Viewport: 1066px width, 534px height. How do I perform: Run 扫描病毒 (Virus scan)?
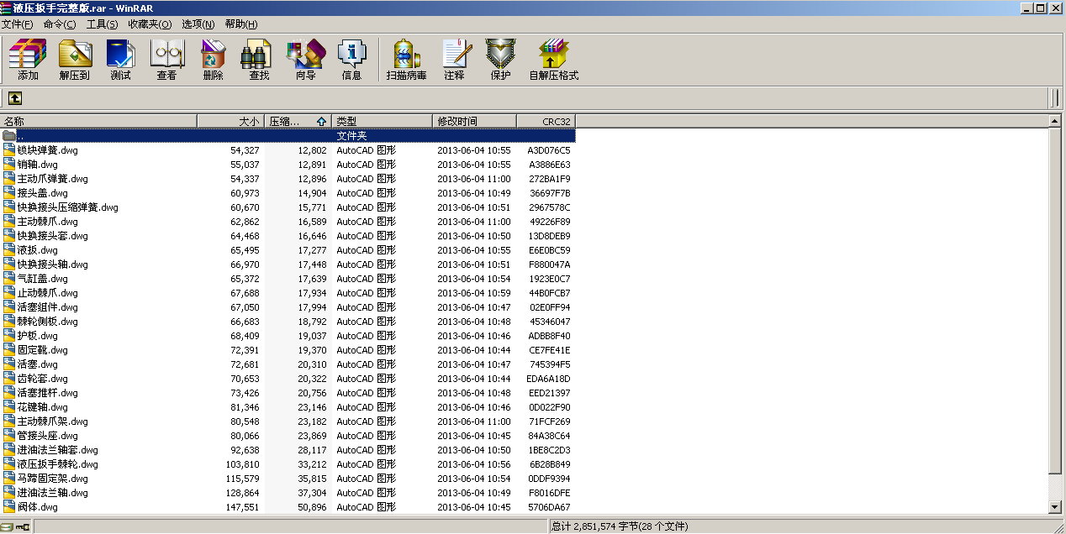[x=407, y=59]
